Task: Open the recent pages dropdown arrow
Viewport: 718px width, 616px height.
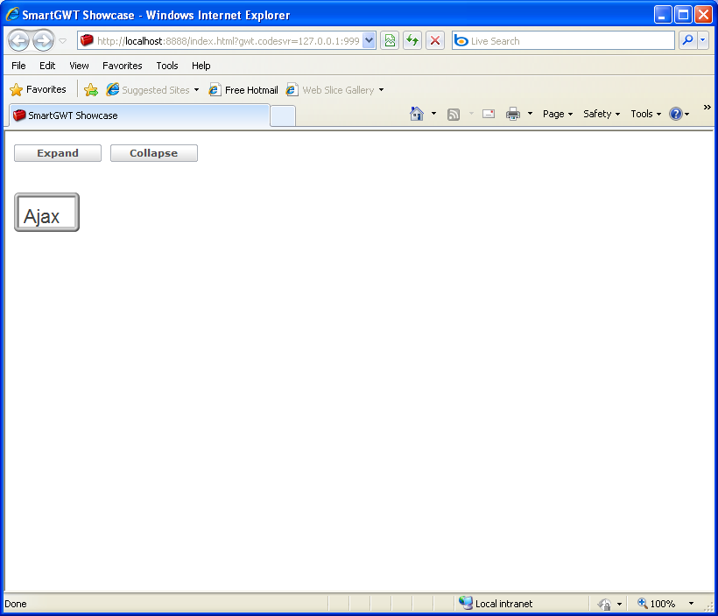Action: tap(63, 41)
